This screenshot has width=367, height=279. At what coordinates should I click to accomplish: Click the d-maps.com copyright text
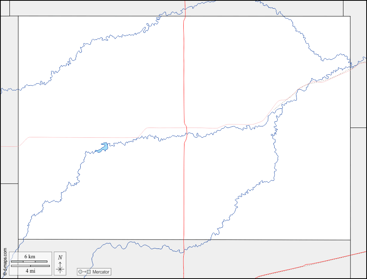5,262
